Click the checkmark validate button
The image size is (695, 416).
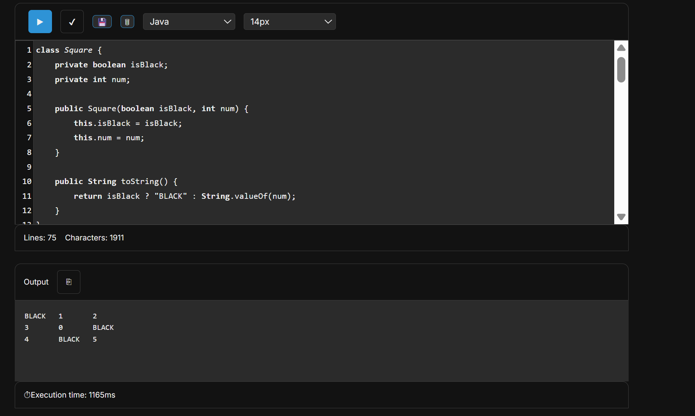click(72, 22)
